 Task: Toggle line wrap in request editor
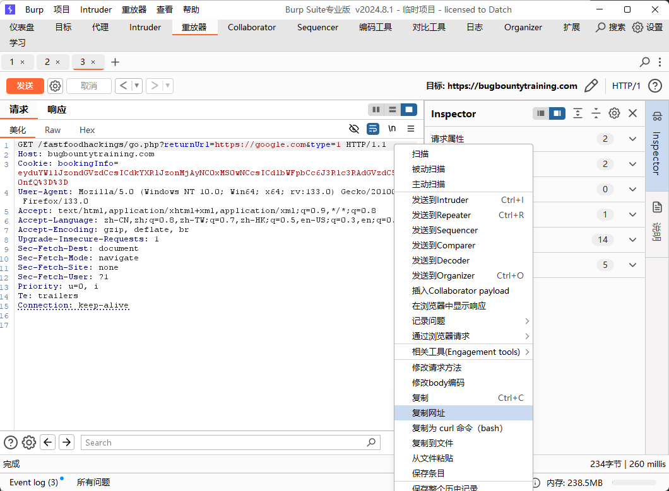[x=373, y=129]
